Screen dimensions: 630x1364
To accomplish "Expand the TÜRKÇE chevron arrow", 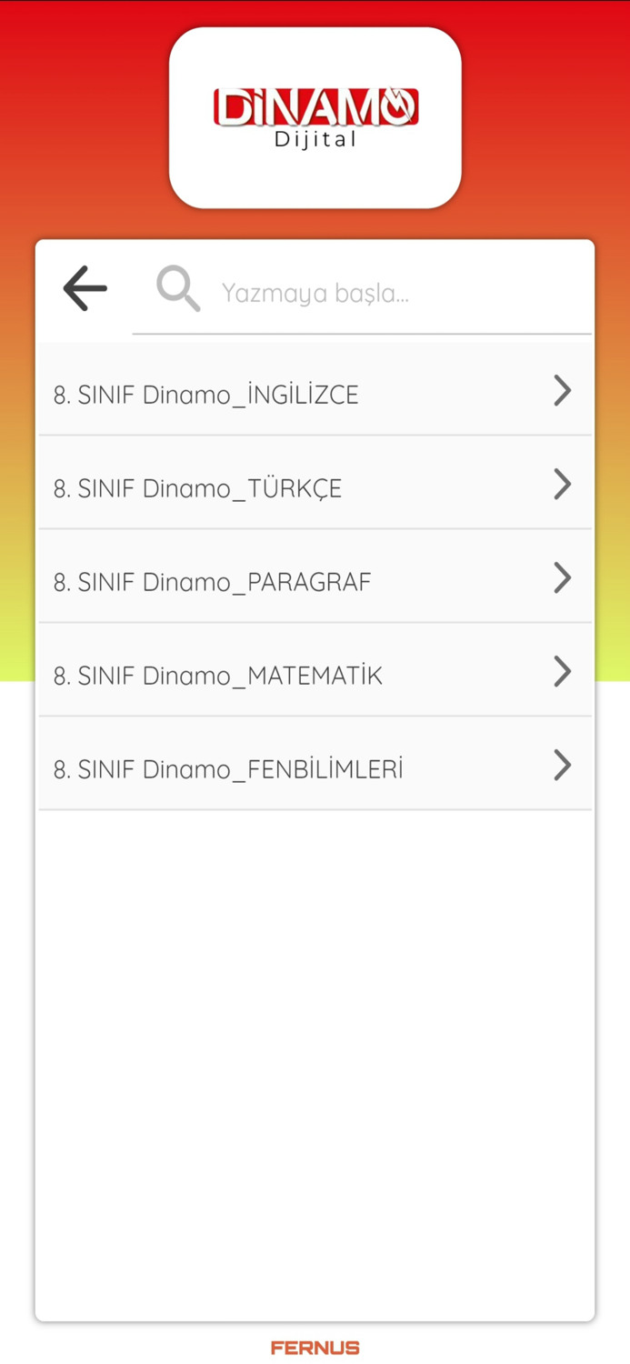I will [562, 485].
